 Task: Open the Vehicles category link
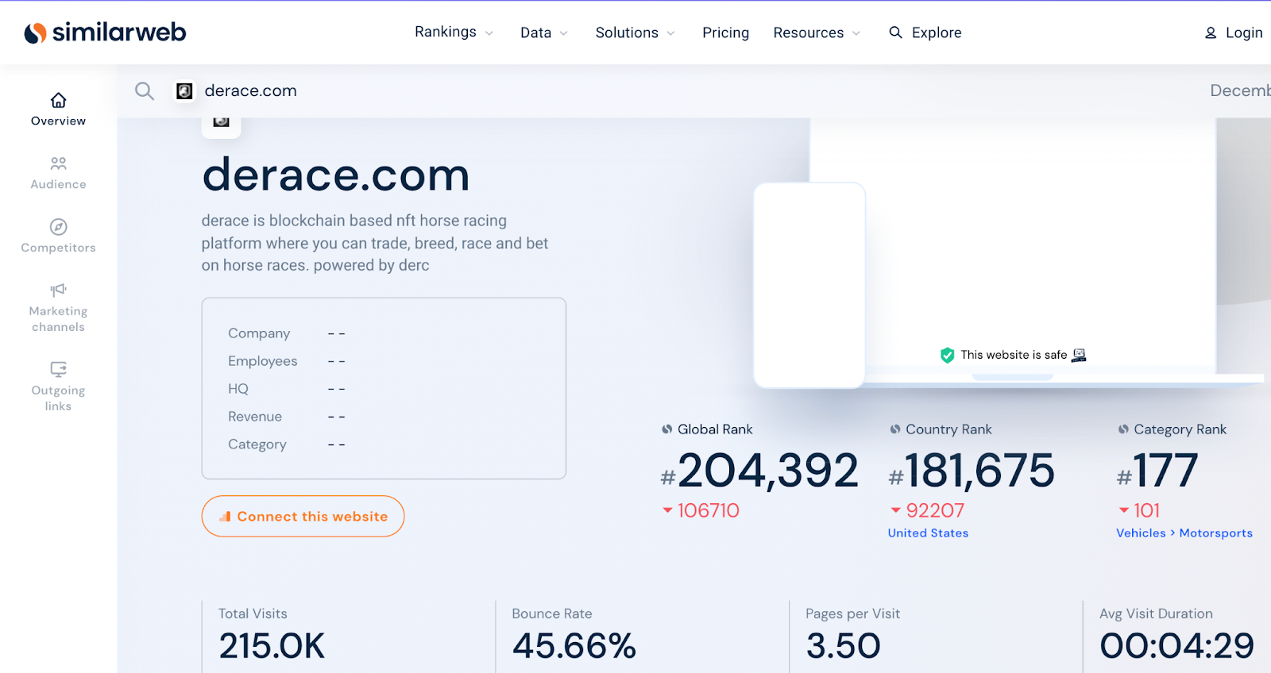(1141, 533)
